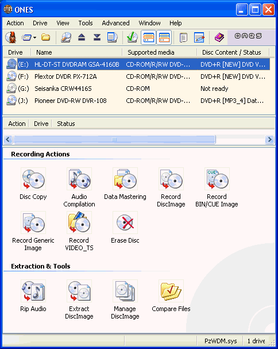
Task: Click the "Not ready" status text
Action: point(214,89)
